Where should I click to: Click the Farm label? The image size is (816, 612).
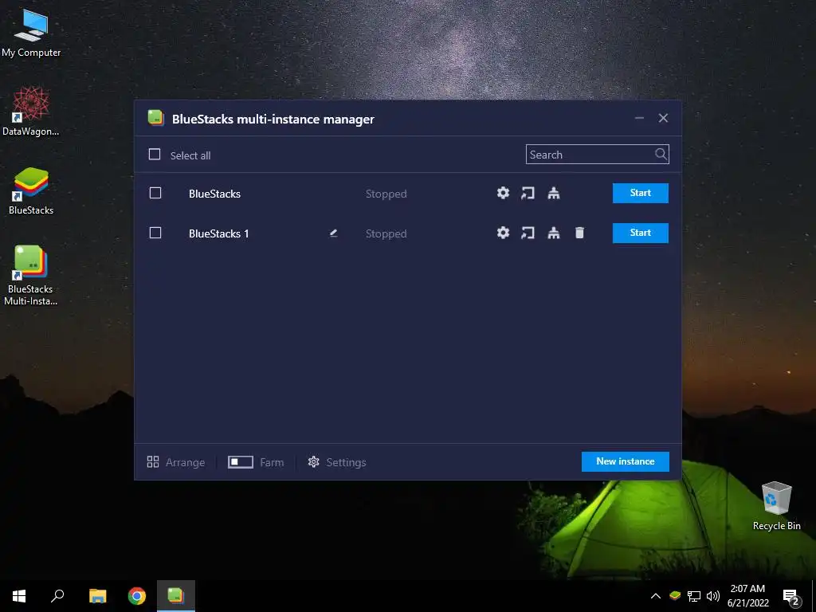tap(272, 462)
